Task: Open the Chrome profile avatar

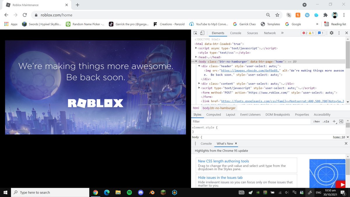Action: pyautogui.click(x=335, y=15)
